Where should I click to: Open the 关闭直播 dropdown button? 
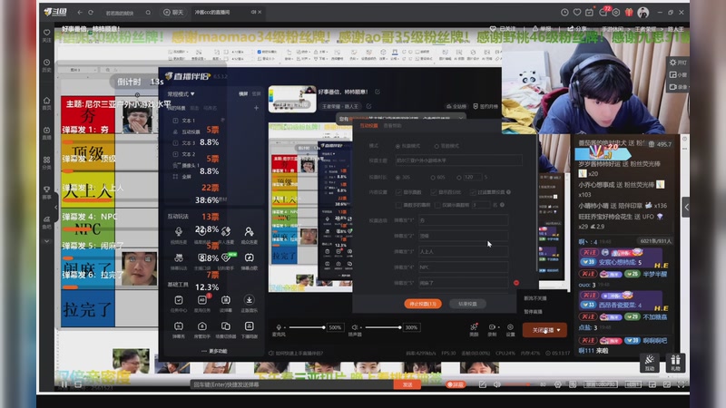(545, 330)
